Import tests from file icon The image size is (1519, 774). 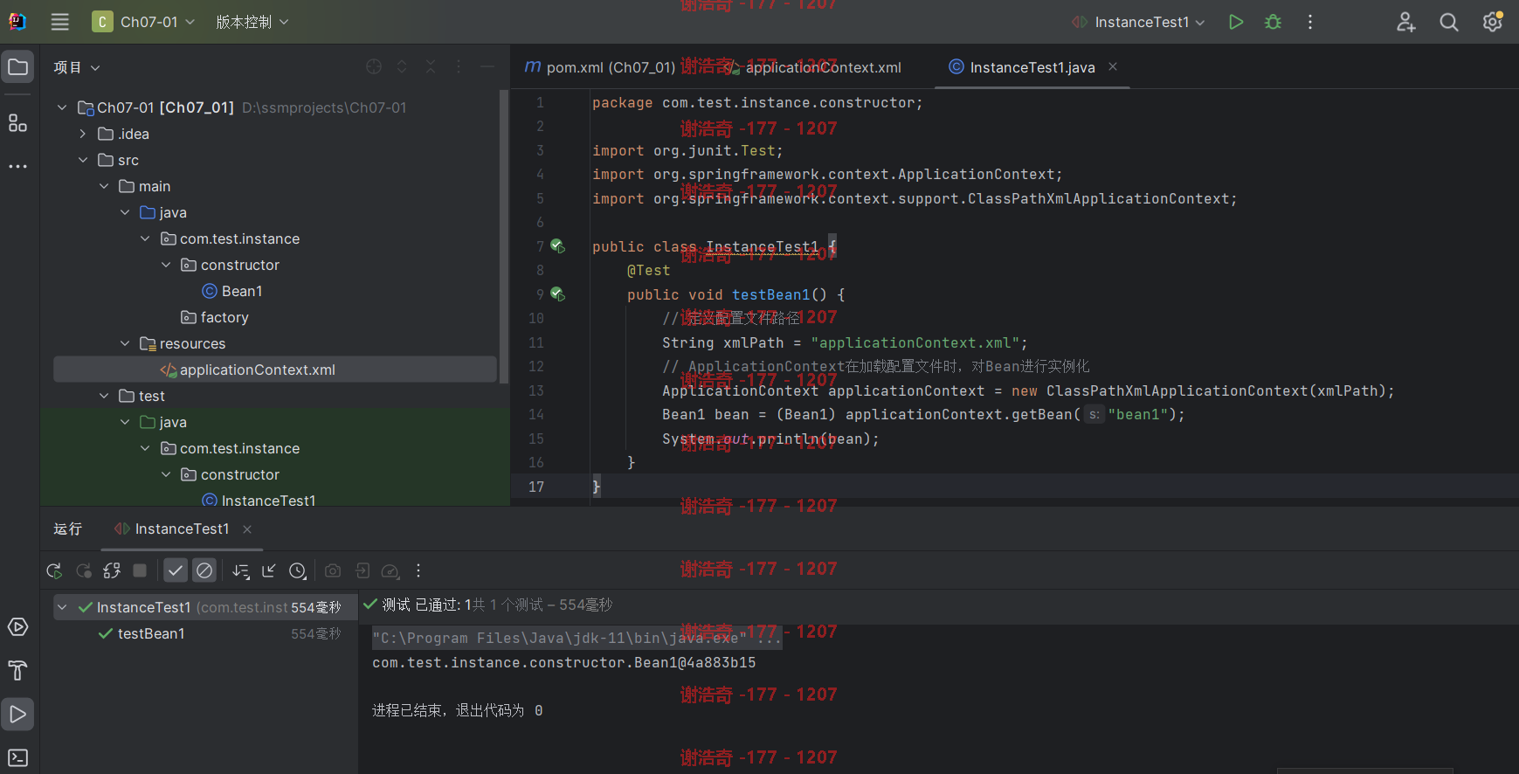point(269,570)
